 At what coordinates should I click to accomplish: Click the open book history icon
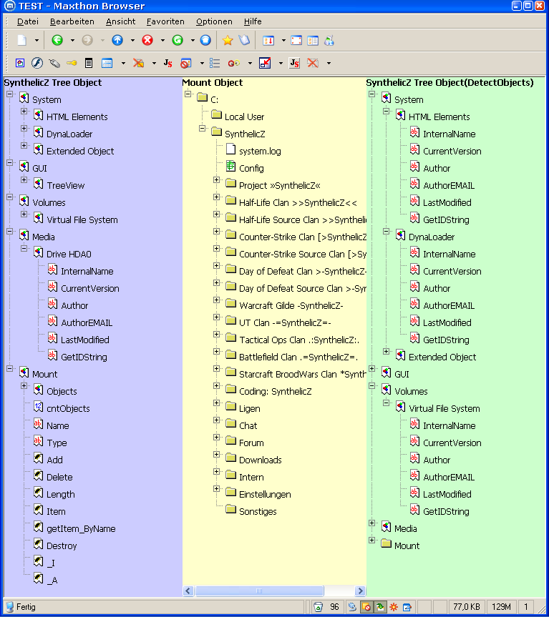[x=244, y=40]
